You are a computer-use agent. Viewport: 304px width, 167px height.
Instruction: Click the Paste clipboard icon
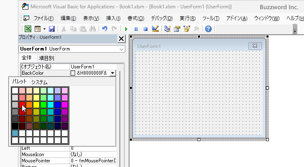tap(83, 29)
